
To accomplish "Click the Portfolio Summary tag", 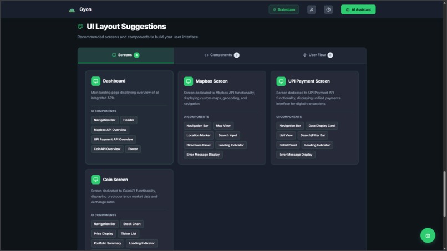I will 108,243.
